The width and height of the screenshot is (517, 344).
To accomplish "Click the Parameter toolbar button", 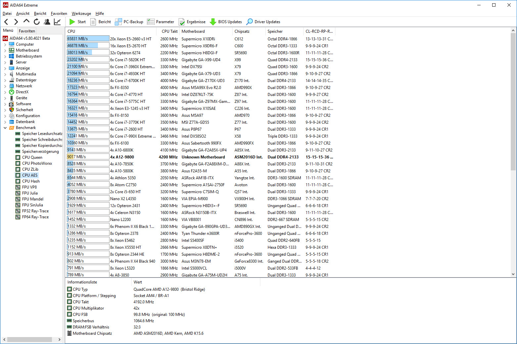I will 161,22.
